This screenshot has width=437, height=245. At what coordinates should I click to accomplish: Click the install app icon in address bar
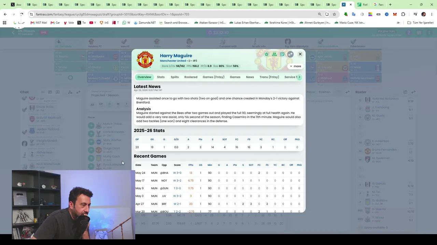pyautogui.click(x=327, y=14)
